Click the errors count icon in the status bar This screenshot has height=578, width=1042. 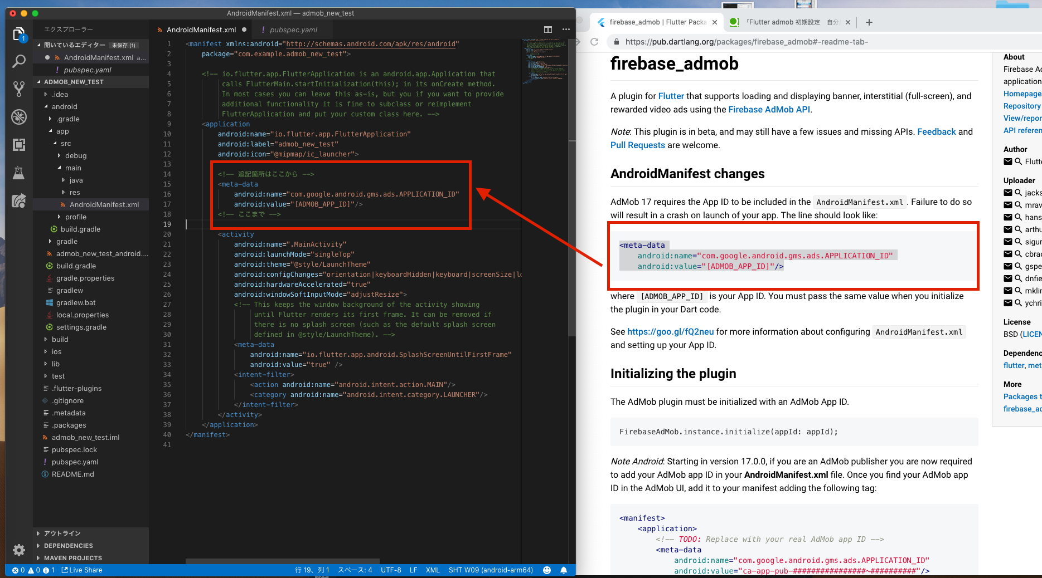(16, 570)
